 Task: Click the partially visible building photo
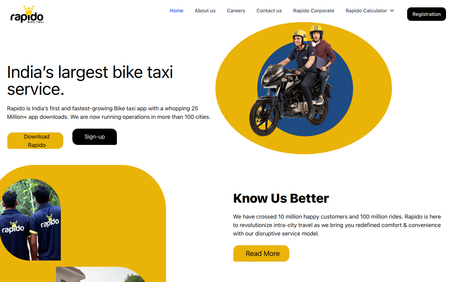pyautogui.click(x=101, y=274)
